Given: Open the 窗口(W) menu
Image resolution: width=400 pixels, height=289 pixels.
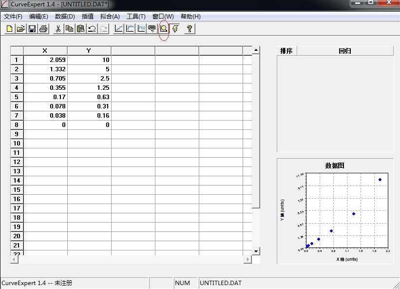Looking at the screenshot, I should tap(163, 17).
